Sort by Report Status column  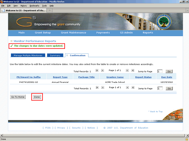point(143,77)
